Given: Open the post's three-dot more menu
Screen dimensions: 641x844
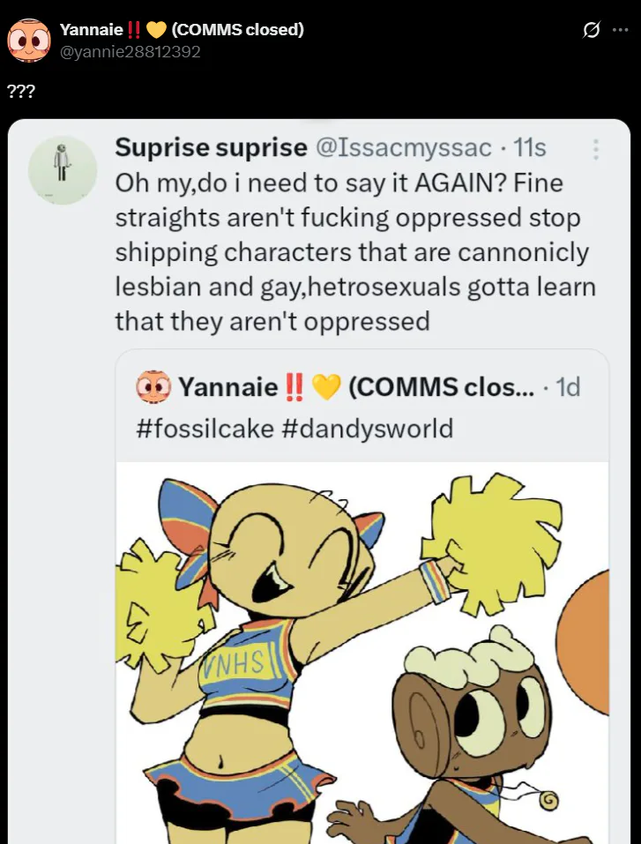Looking at the screenshot, I should (x=621, y=30).
